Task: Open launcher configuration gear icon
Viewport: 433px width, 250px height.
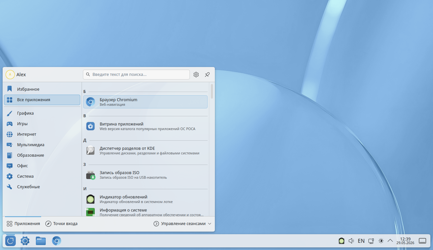Action: (x=196, y=75)
